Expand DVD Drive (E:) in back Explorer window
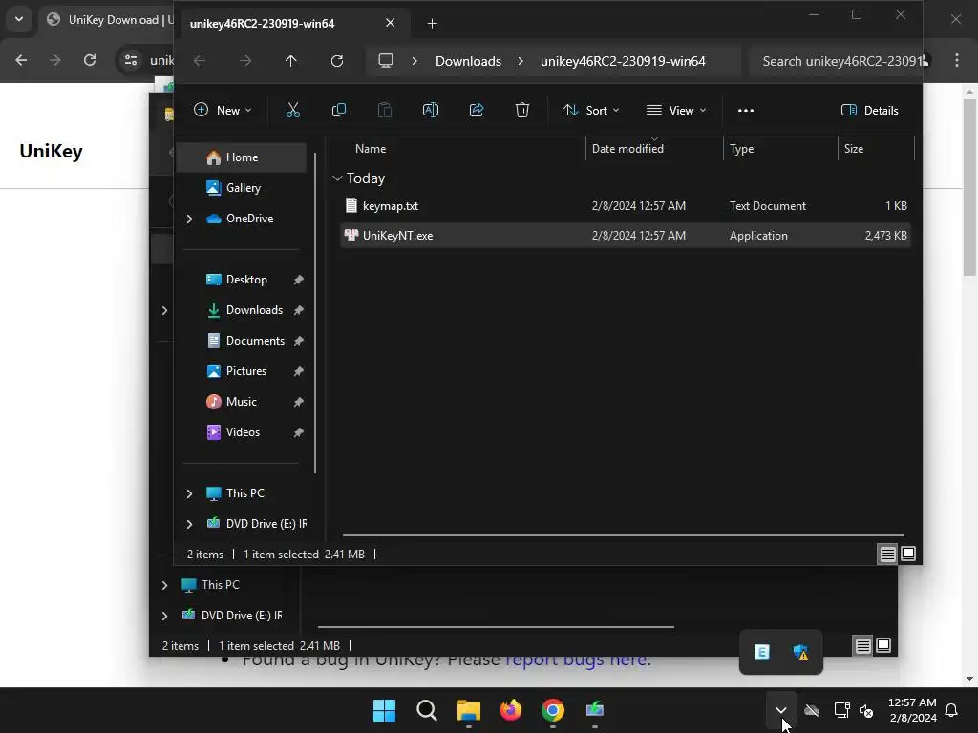This screenshot has height=733, width=978. tap(164, 616)
